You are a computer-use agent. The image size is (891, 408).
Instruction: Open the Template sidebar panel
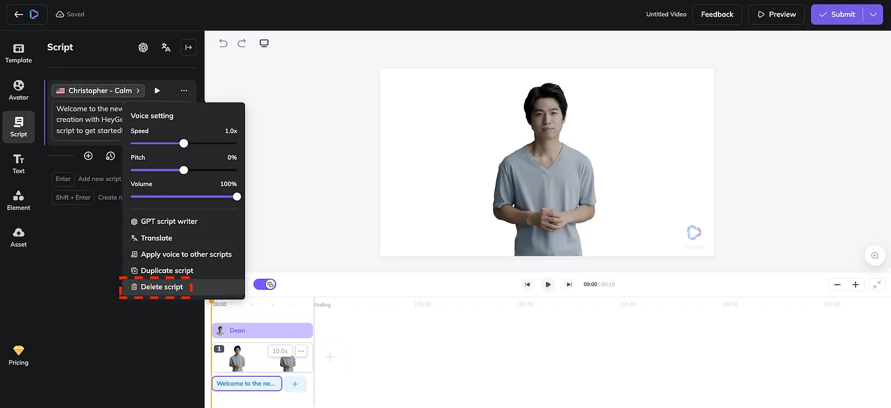(18, 53)
